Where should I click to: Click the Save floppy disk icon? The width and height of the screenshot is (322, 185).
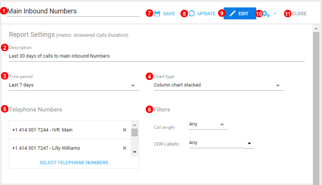tap(157, 13)
